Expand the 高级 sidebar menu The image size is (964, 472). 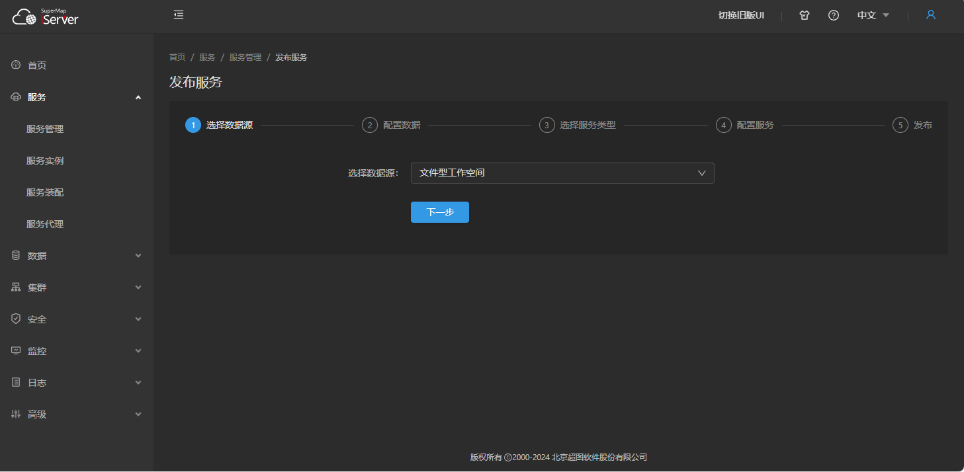pos(76,414)
